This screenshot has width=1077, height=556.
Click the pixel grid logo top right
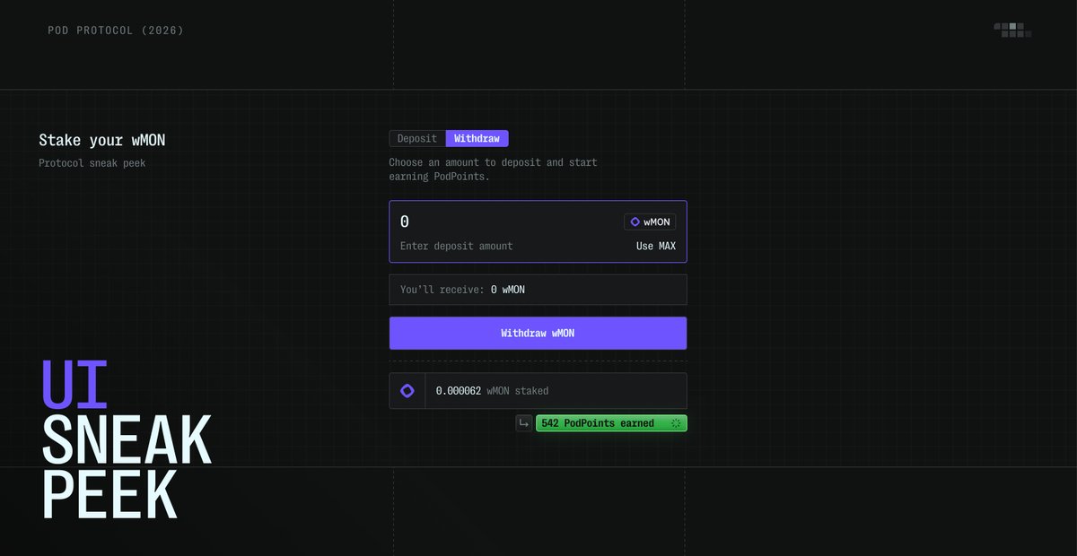pos(1011,29)
